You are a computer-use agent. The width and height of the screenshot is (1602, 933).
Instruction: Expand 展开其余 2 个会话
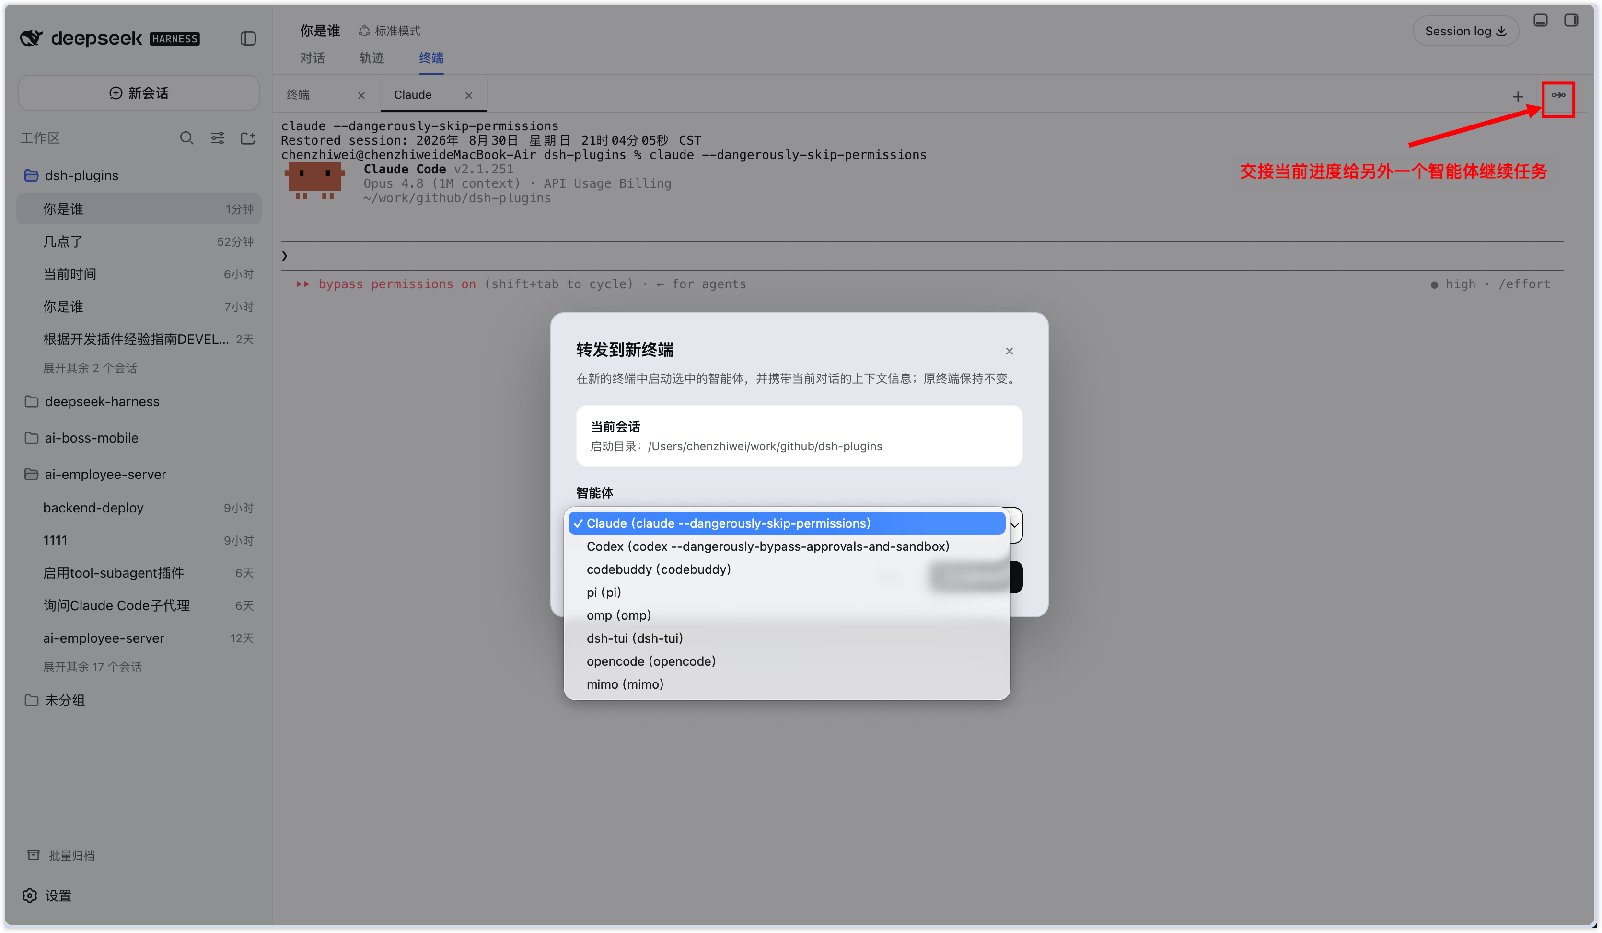point(90,368)
